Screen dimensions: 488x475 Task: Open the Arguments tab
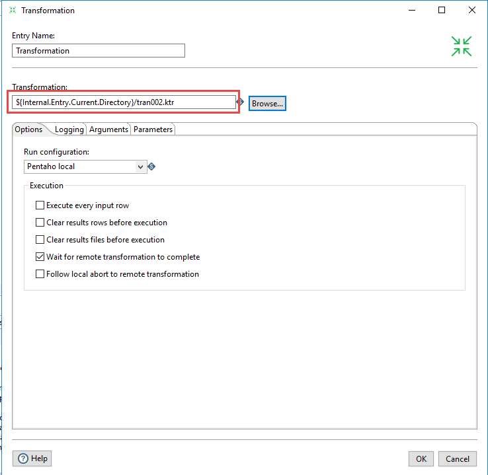click(108, 129)
